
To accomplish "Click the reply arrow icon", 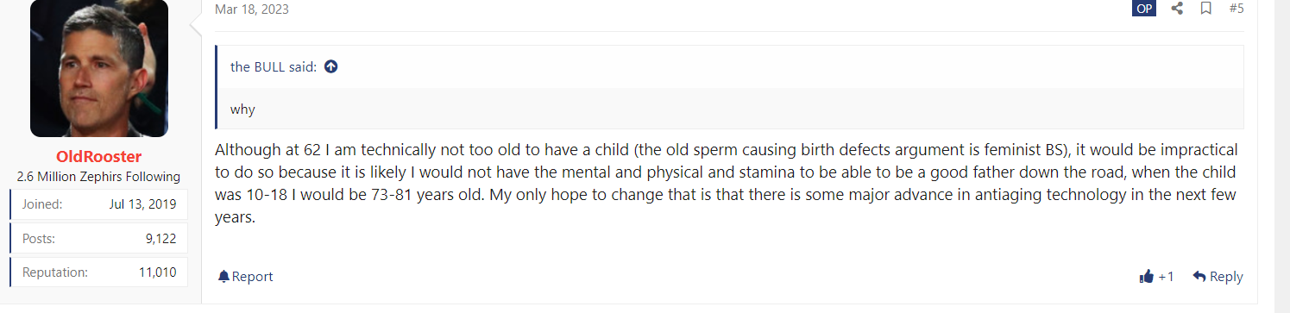I will [1199, 277].
